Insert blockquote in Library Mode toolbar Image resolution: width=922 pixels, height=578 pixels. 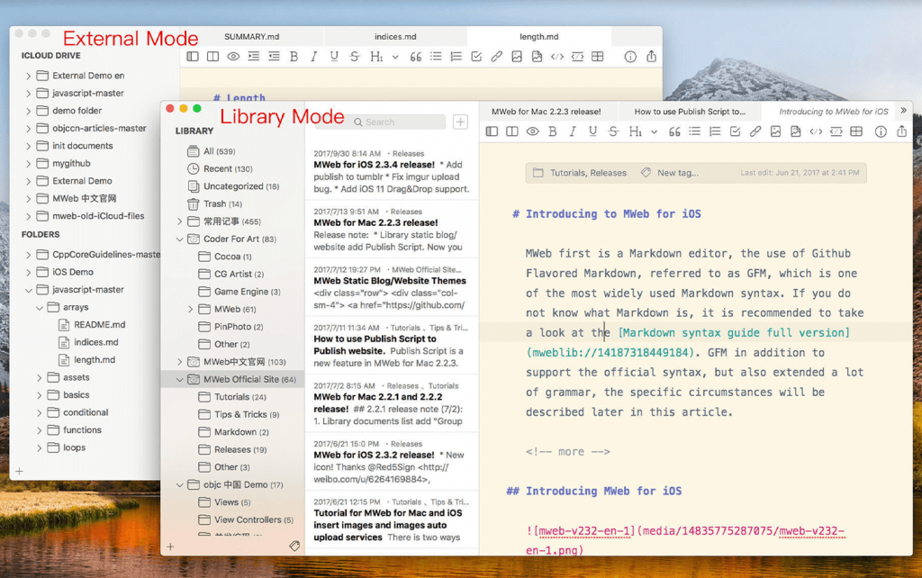point(674,131)
